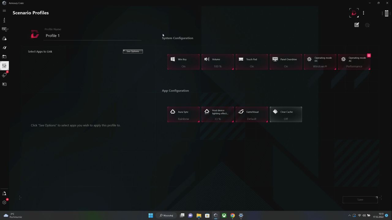Open Microsoft Store from taskbar

(x=207, y=215)
